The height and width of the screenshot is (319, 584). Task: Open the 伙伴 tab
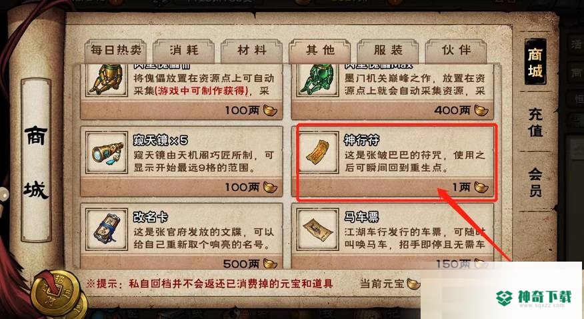coord(456,50)
